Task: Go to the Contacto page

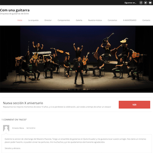Action: pos(146,20)
